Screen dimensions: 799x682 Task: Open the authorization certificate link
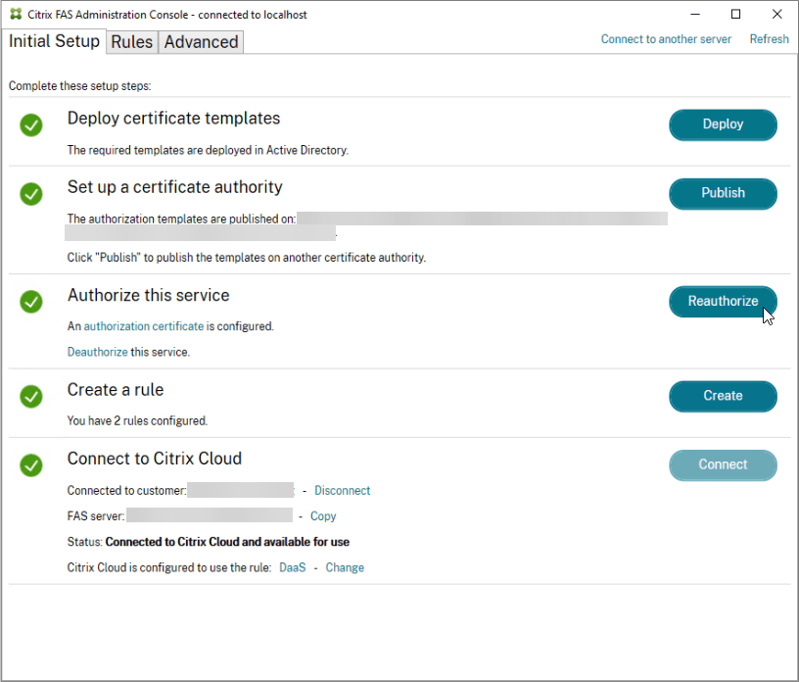[144, 326]
